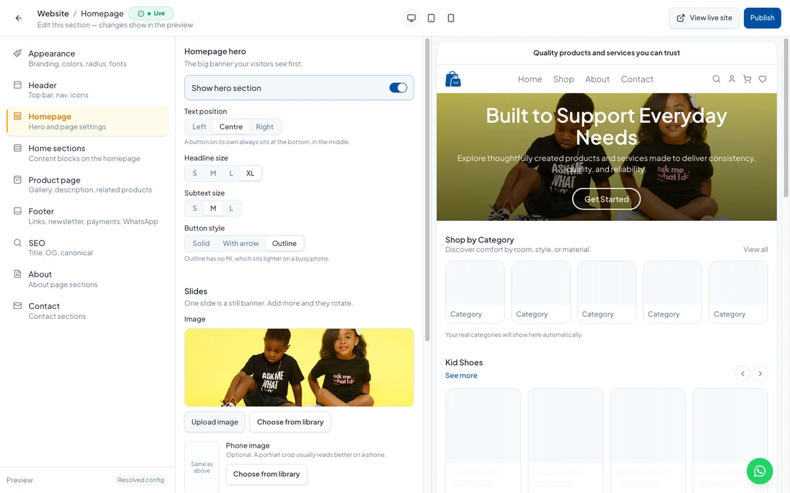
Task: Click the search icon in preview header
Action: 716,79
